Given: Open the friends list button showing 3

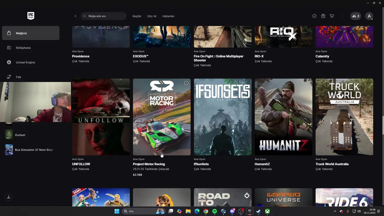Looking at the screenshot, I should tap(355, 16).
